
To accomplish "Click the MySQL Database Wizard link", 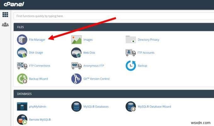I will (x=154, y=106).
